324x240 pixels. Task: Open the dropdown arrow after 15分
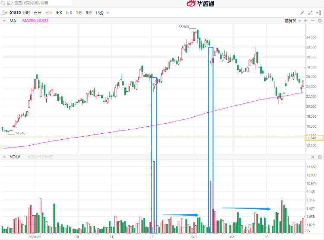[108, 13]
